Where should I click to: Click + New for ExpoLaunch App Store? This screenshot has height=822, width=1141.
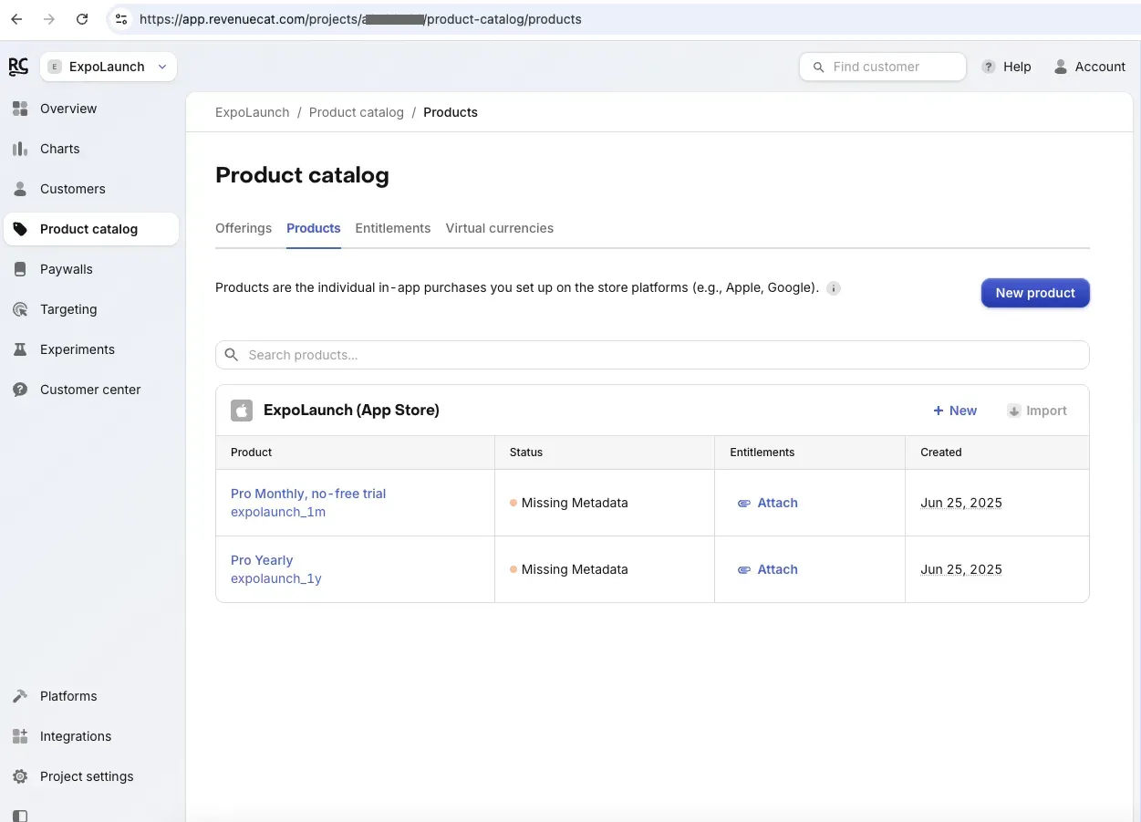click(955, 411)
